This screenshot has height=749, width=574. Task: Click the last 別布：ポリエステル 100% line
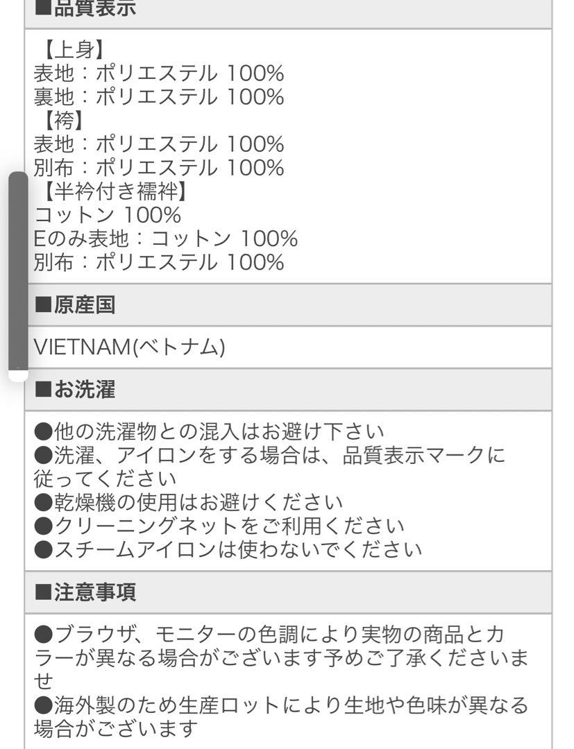[159, 262]
